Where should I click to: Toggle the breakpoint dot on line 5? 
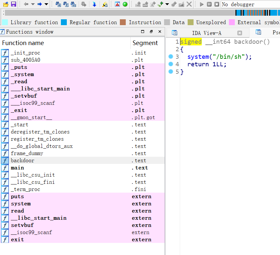171,72
